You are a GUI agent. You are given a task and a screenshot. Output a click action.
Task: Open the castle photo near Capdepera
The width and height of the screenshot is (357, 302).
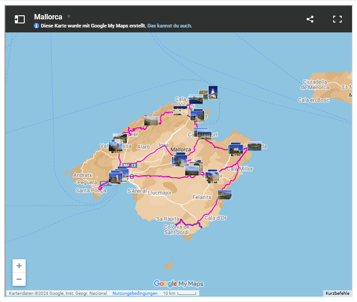tap(236, 150)
